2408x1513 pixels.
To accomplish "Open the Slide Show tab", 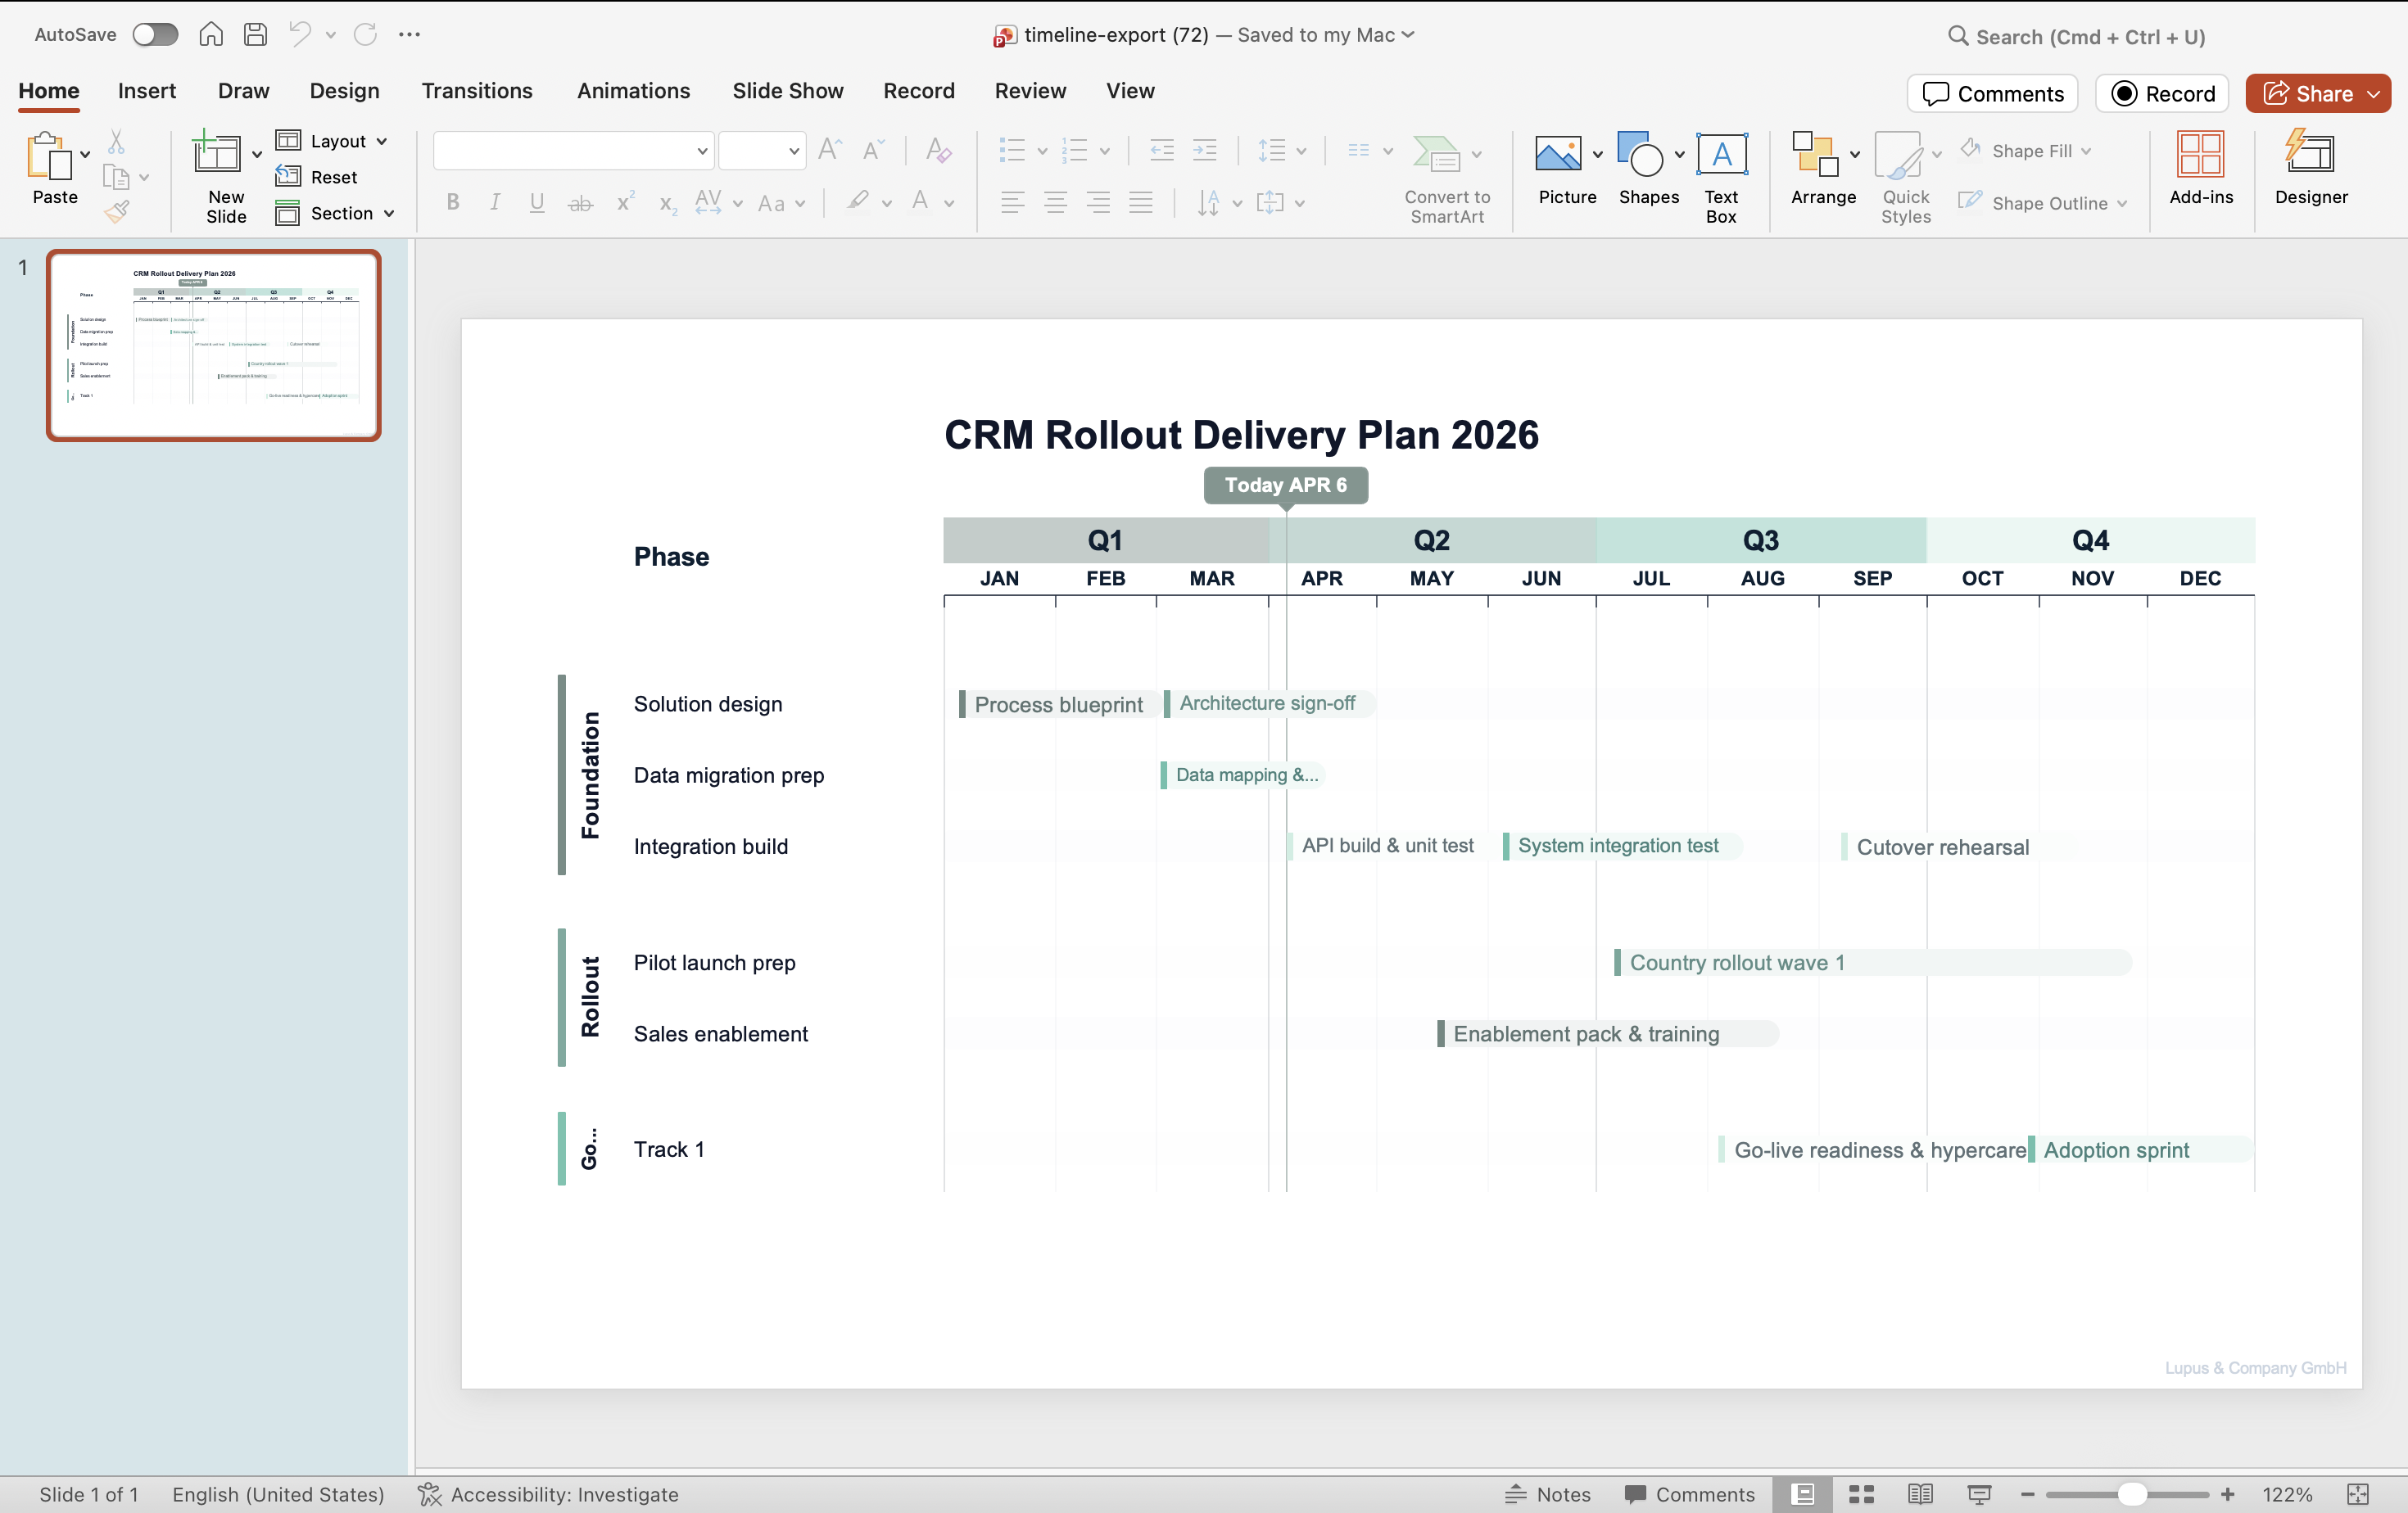I will (788, 91).
